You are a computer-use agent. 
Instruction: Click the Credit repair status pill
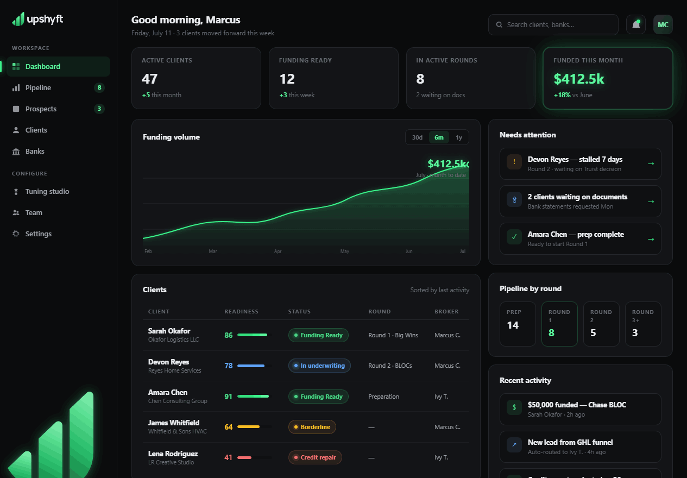click(x=315, y=457)
